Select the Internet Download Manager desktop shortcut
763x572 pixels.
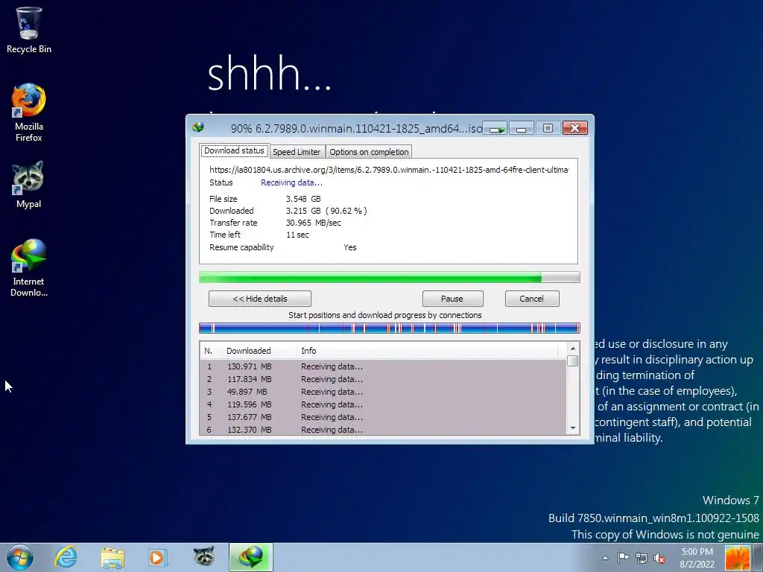click(29, 267)
